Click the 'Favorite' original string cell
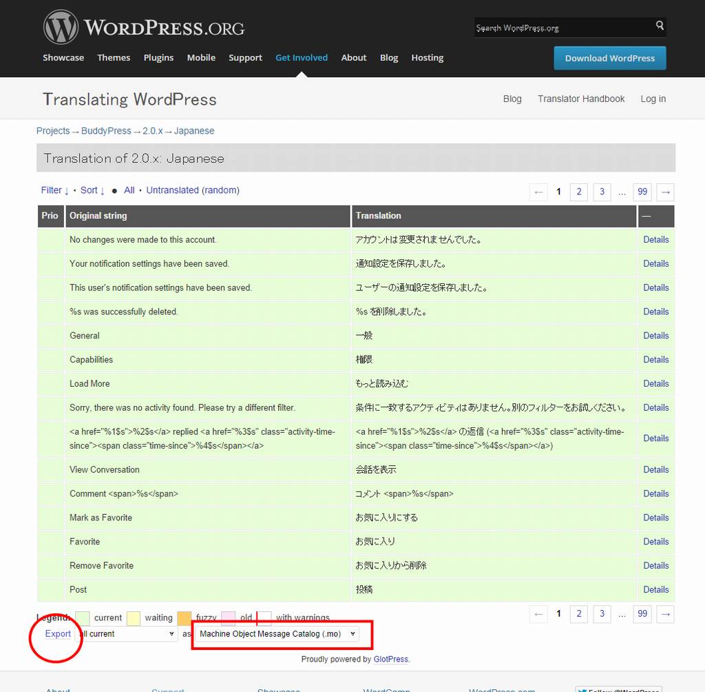 (x=208, y=542)
